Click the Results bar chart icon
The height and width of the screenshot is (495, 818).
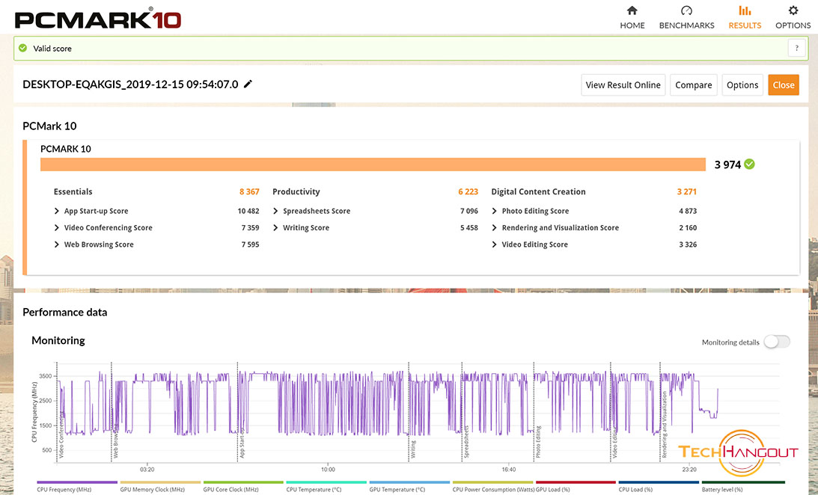coord(745,10)
